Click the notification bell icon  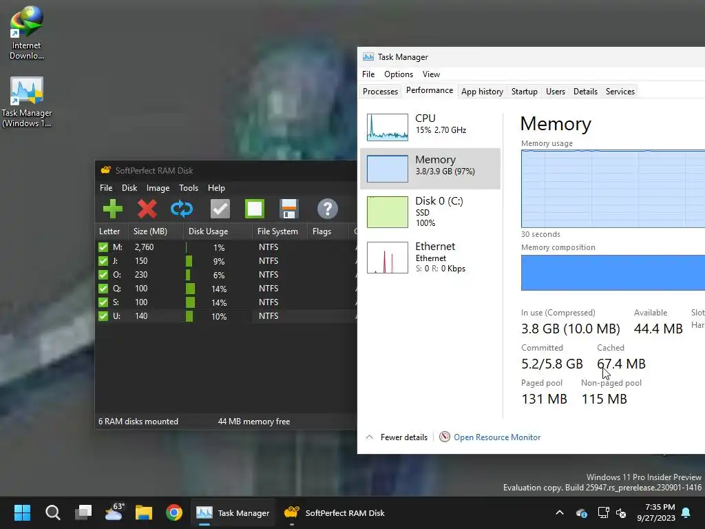(x=686, y=512)
